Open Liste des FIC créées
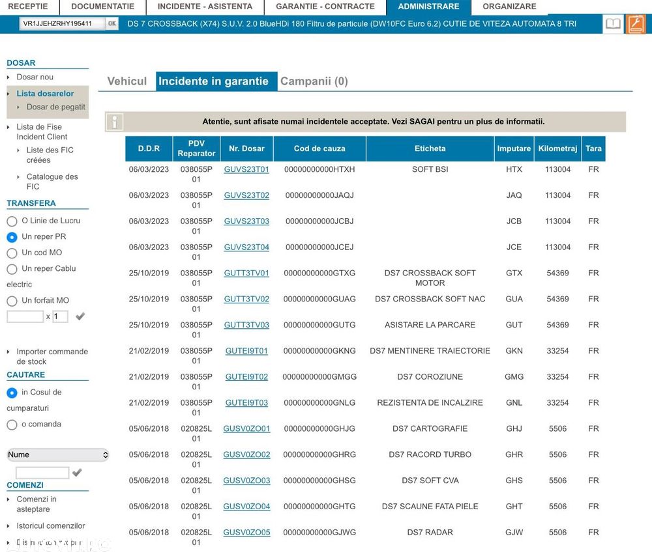 point(50,155)
